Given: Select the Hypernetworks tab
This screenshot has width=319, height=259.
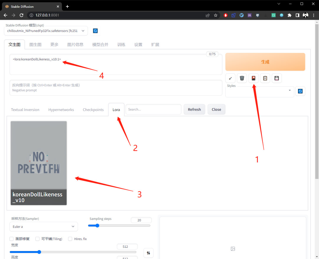Looking at the screenshot, I should click(x=61, y=110).
